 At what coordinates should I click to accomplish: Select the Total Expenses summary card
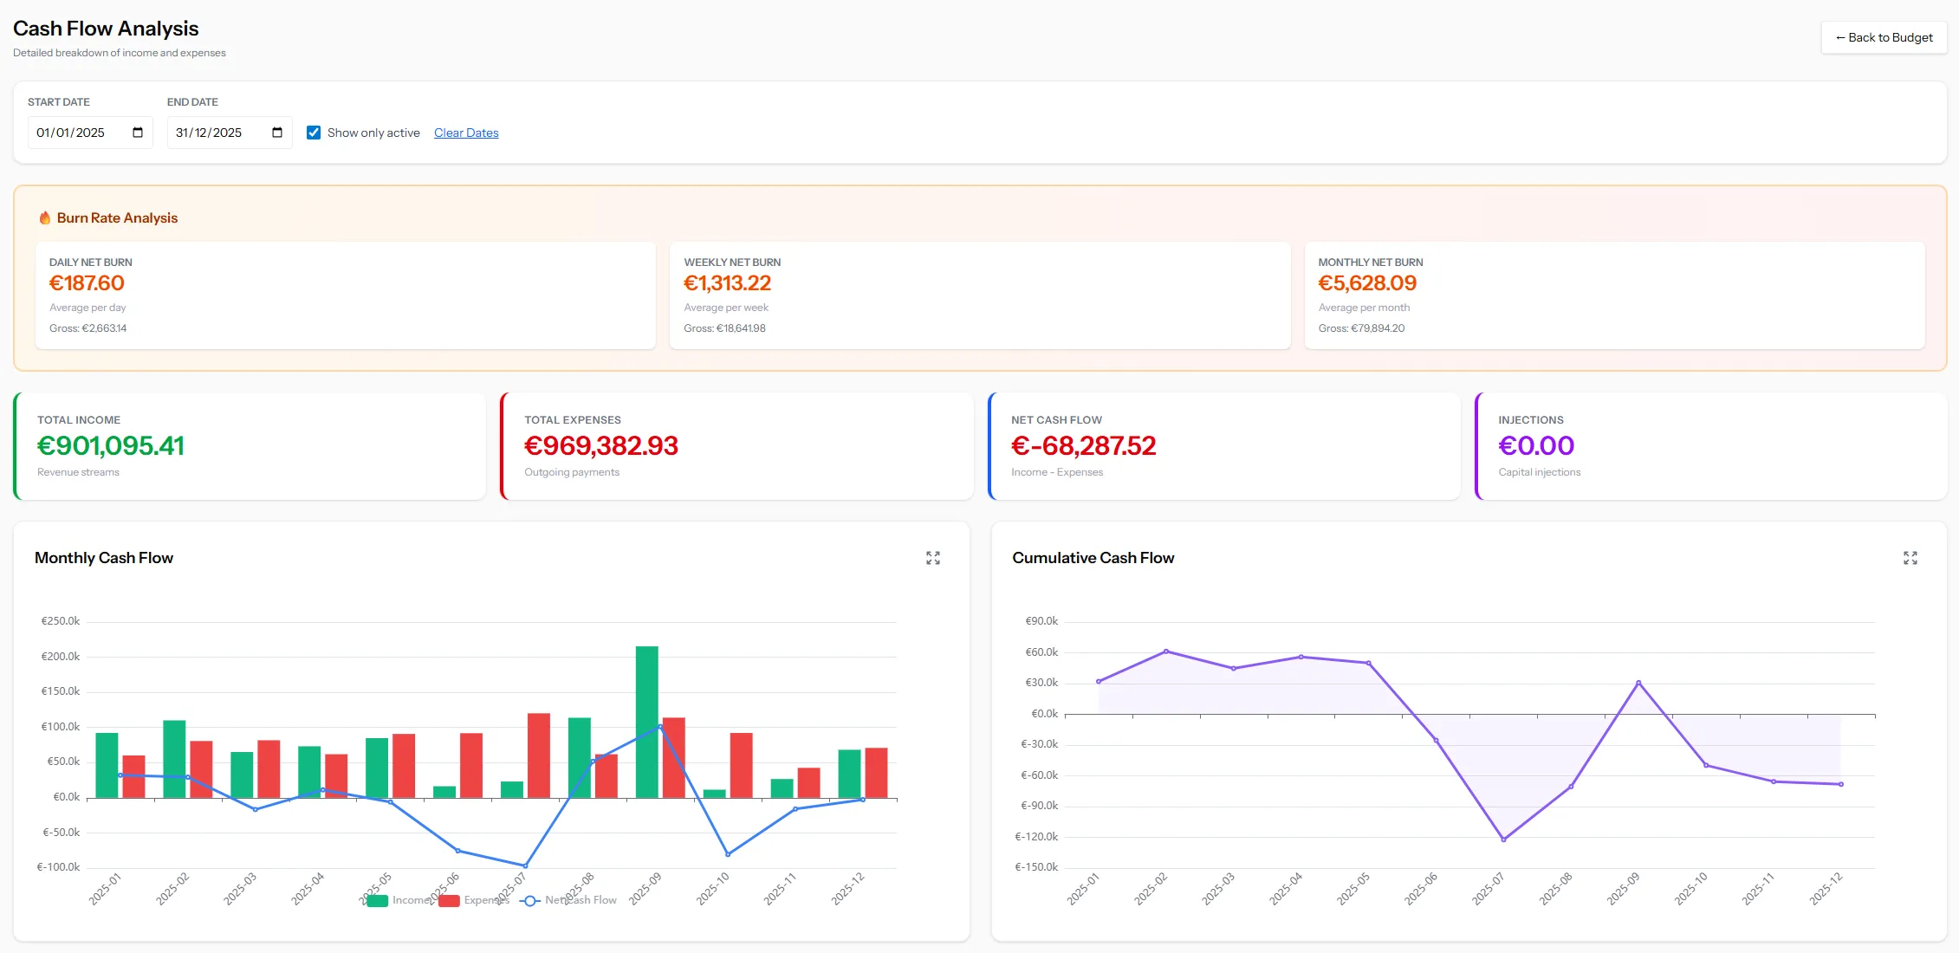737,445
